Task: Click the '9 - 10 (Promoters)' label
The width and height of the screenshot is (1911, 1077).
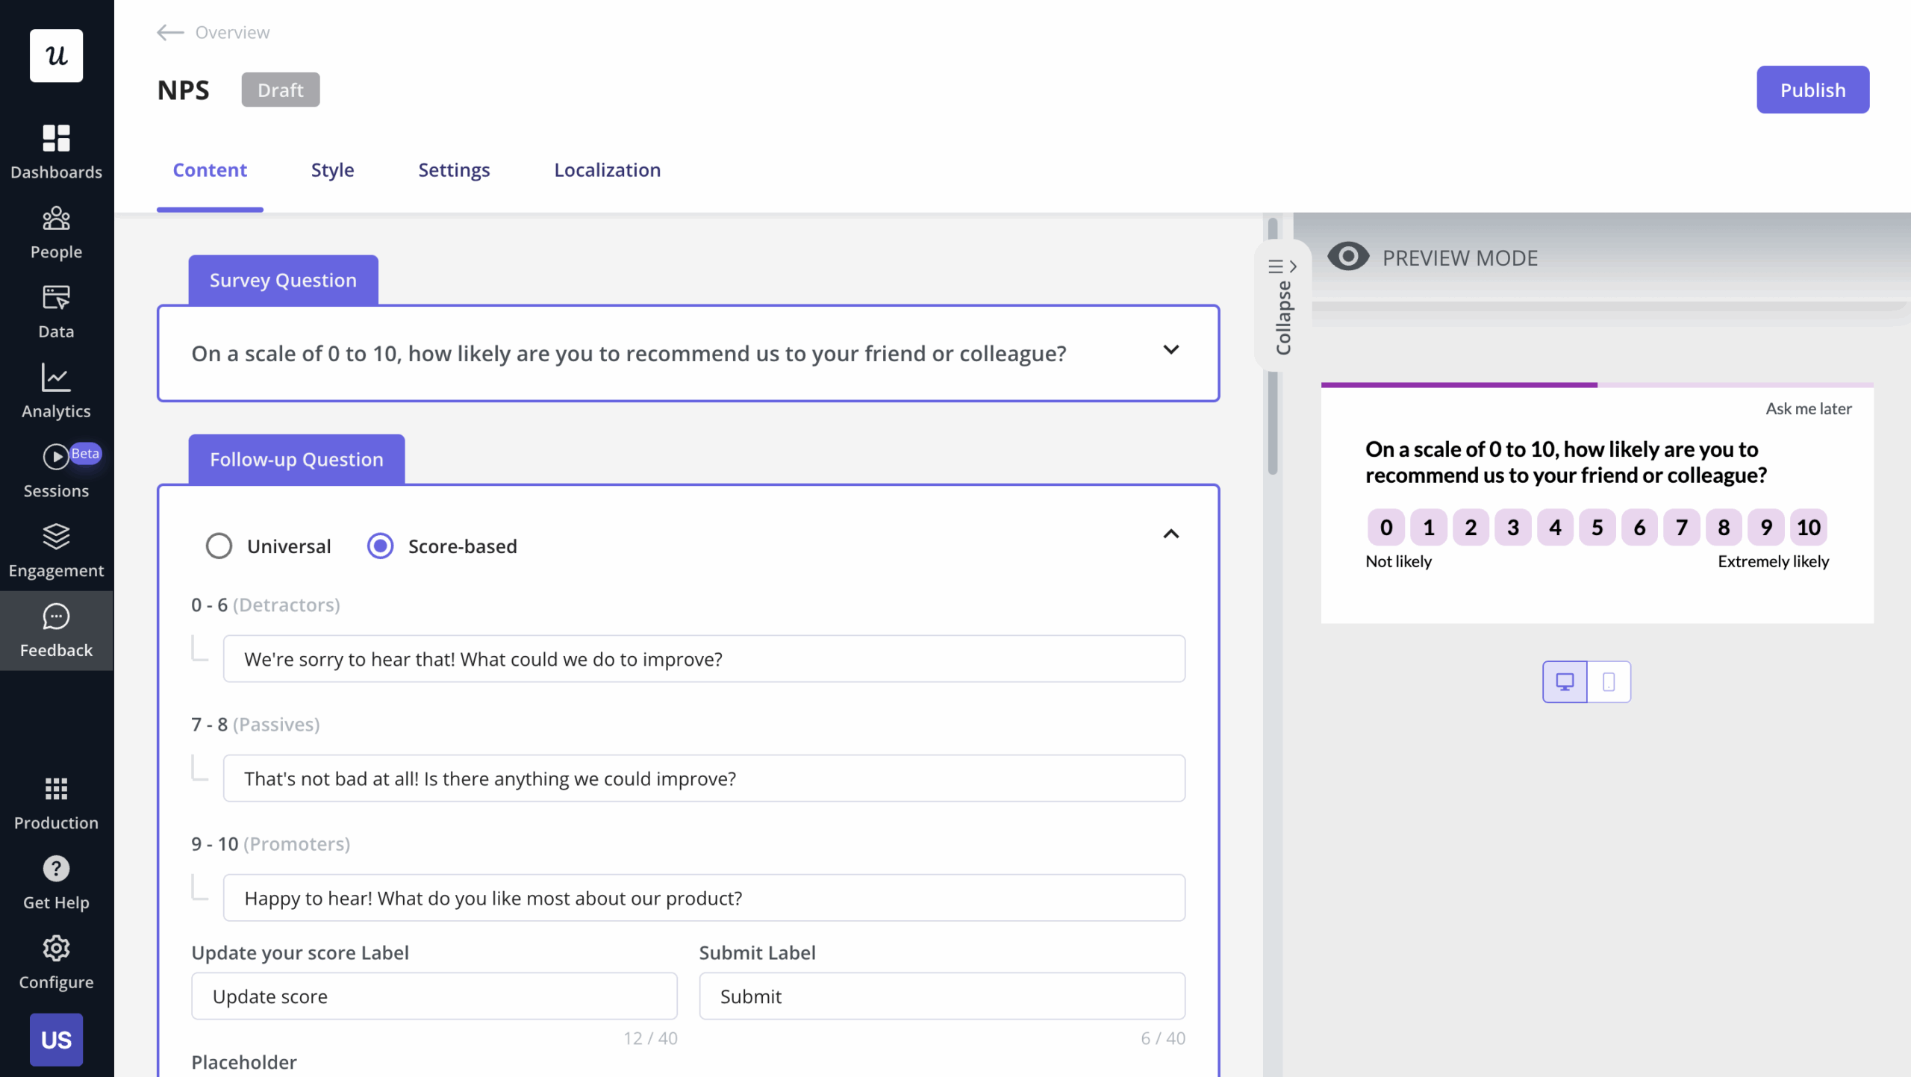Action: point(270,843)
